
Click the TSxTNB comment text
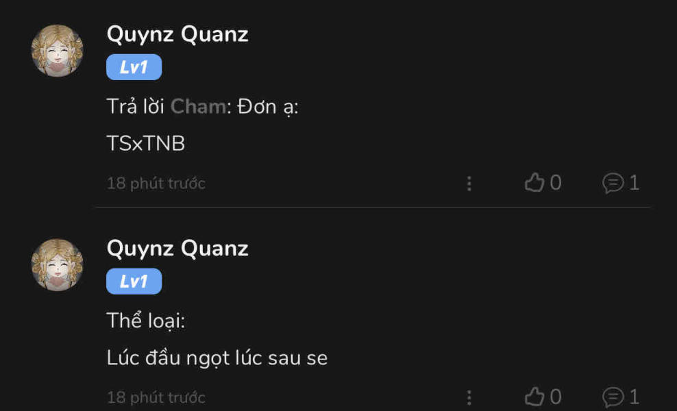click(x=146, y=143)
